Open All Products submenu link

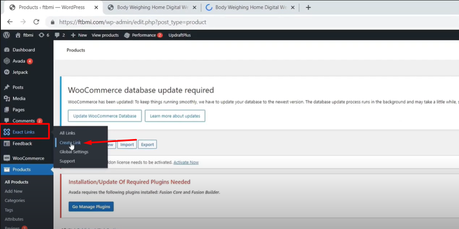pyautogui.click(x=16, y=182)
